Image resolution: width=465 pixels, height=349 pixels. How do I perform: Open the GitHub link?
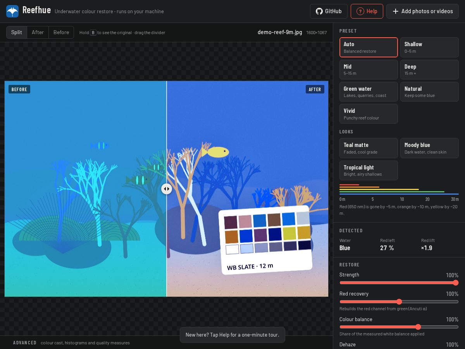tap(329, 11)
